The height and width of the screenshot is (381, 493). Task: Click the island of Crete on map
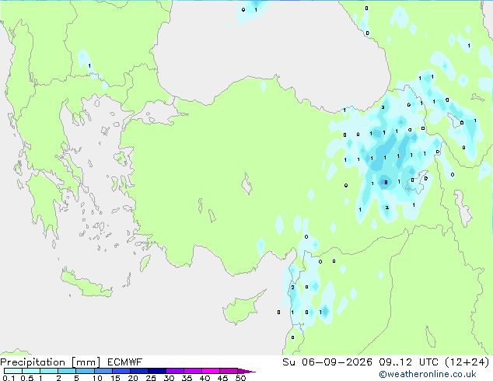coord(86,285)
